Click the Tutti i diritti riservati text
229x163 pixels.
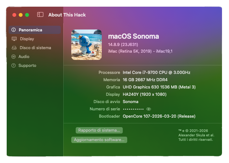[196, 140]
